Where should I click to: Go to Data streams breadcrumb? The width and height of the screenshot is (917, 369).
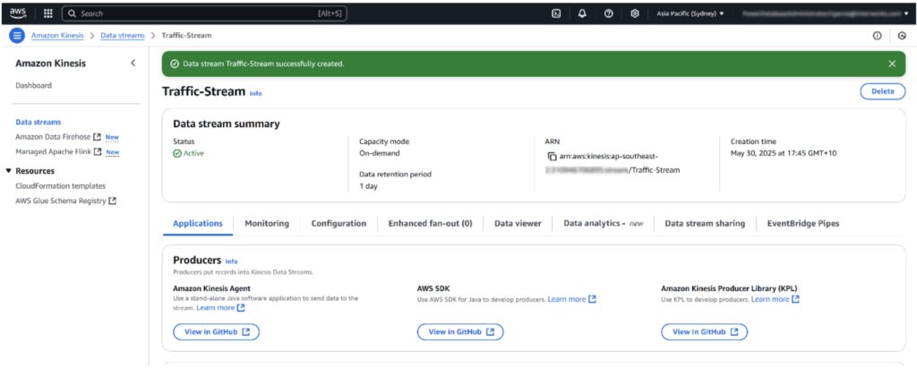click(x=122, y=36)
